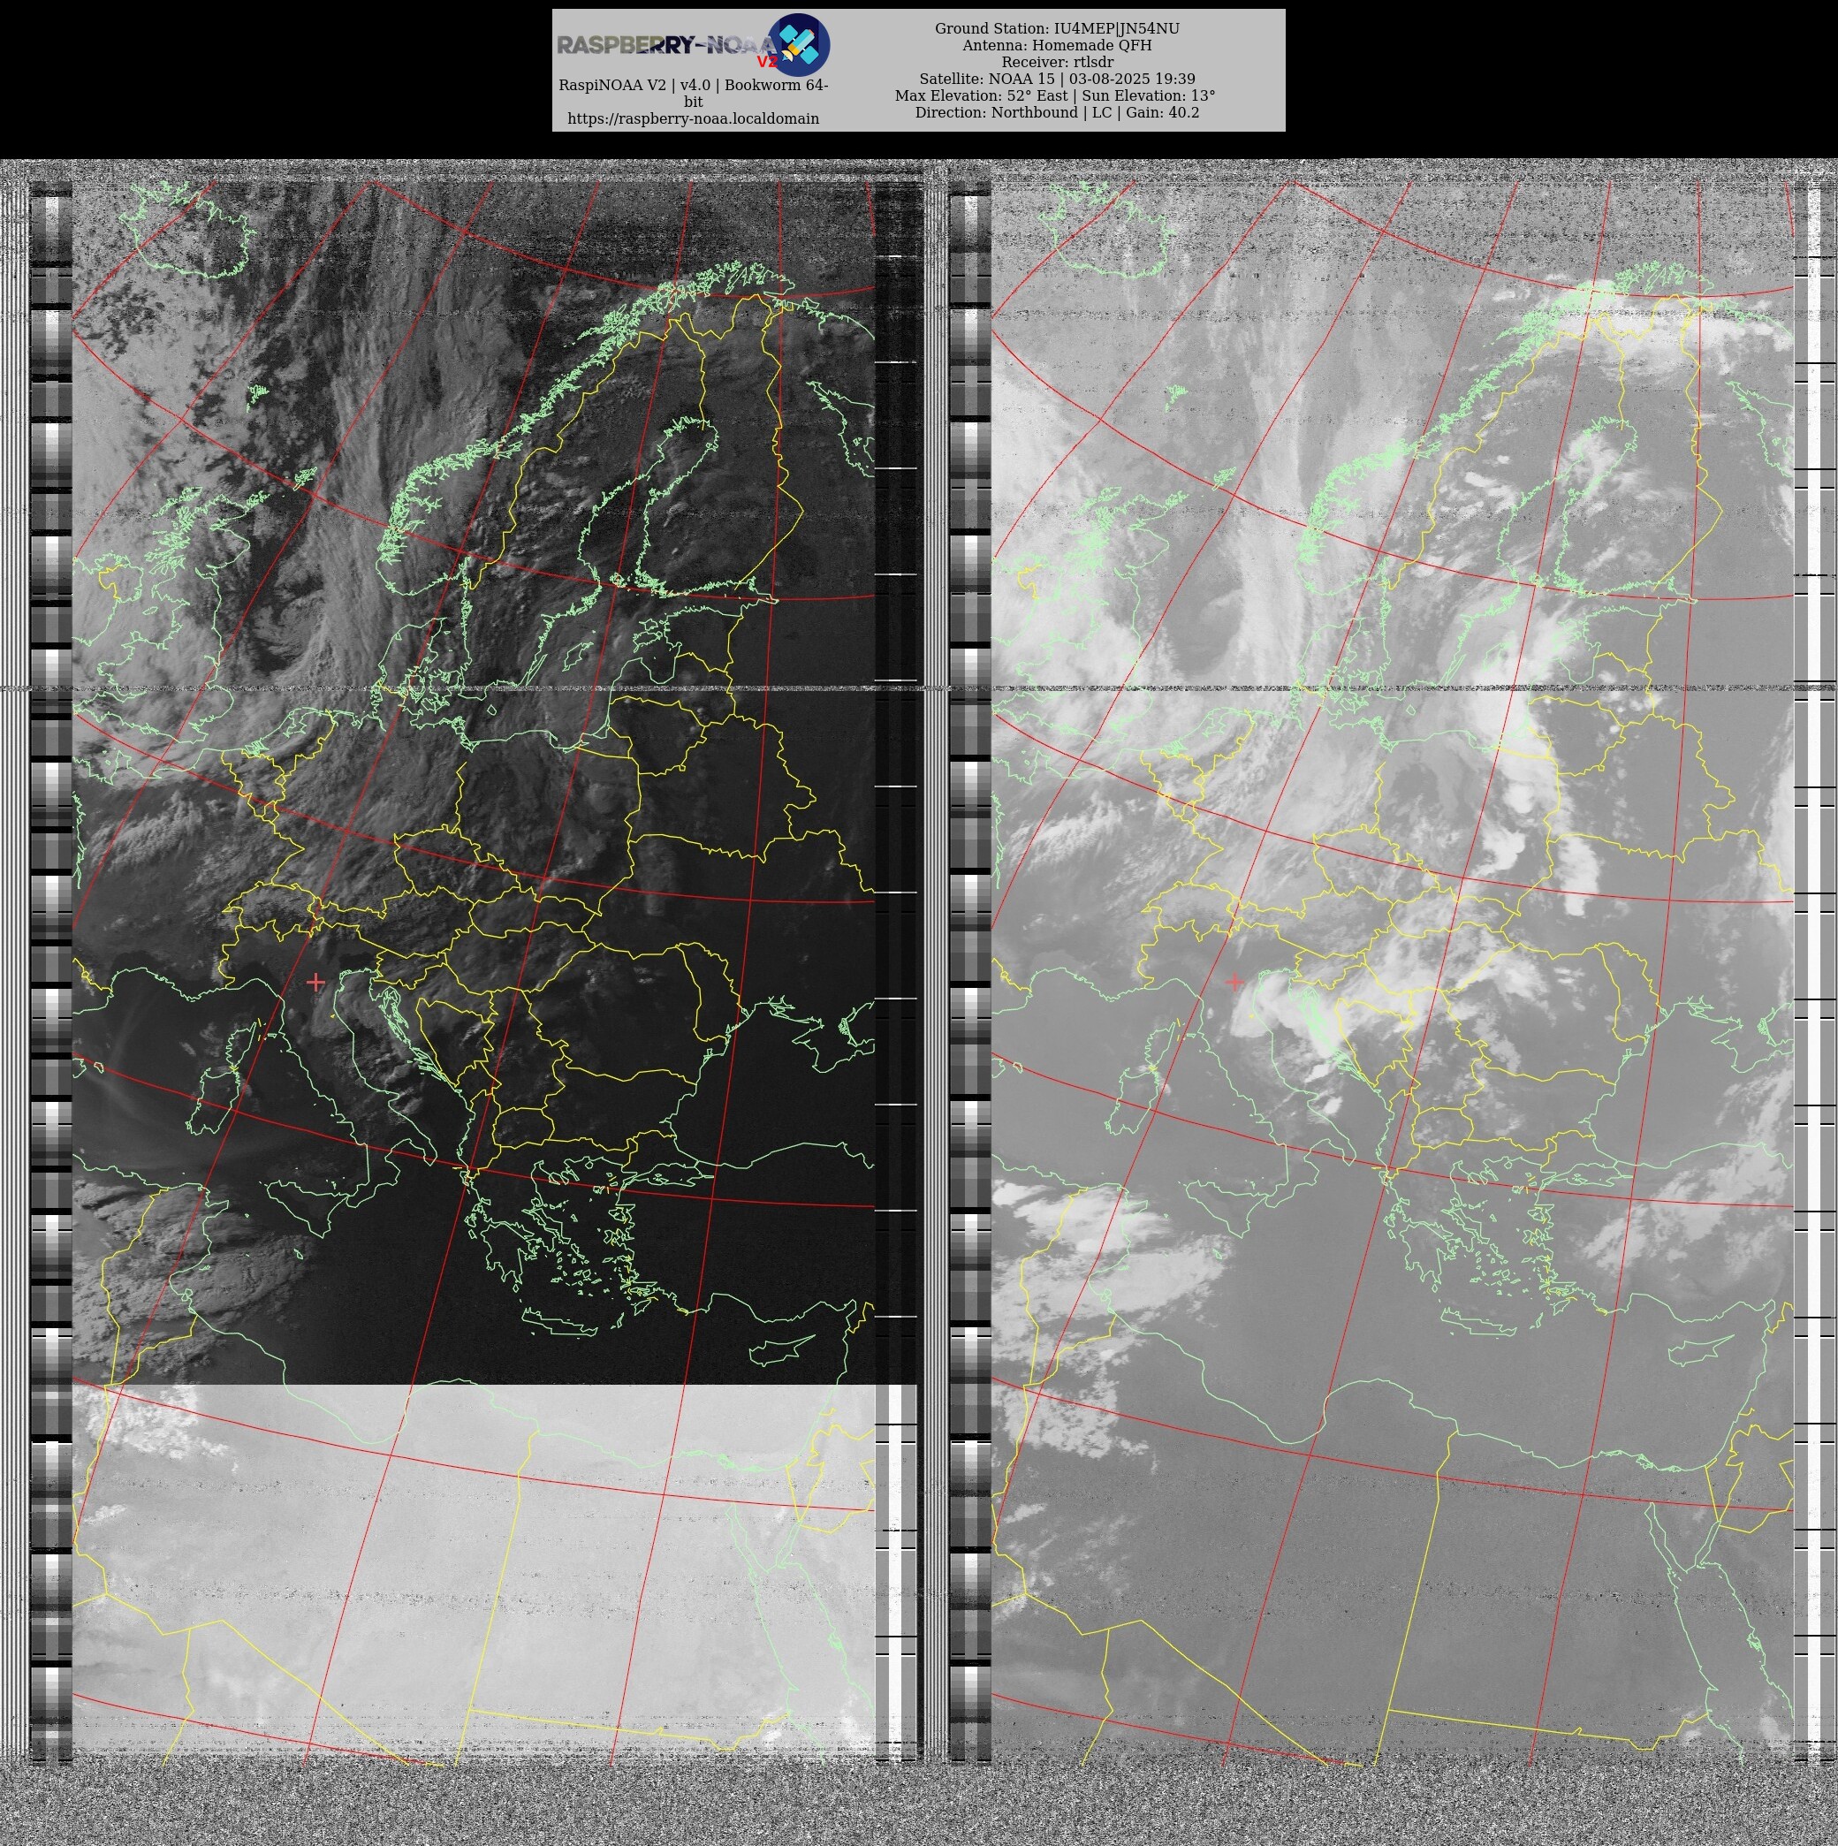This screenshot has height=1846, width=1838.
Task: Click the red ground station cross in right image
Action: pyautogui.click(x=1234, y=981)
